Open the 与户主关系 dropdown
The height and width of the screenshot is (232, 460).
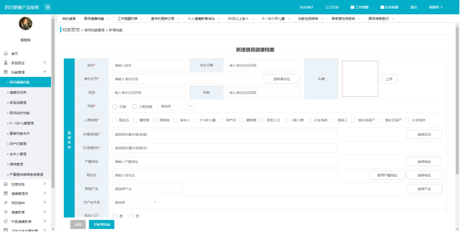point(136,202)
